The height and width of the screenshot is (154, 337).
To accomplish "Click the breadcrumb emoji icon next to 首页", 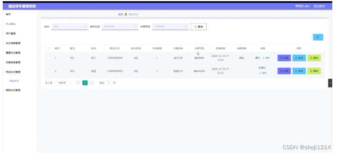I will [x=126, y=14].
